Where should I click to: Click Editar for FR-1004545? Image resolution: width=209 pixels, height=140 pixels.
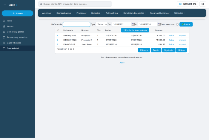click(x=171, y=45)
